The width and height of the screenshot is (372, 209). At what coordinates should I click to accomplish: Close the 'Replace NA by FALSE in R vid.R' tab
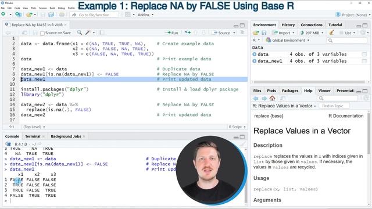coord(65,24)
